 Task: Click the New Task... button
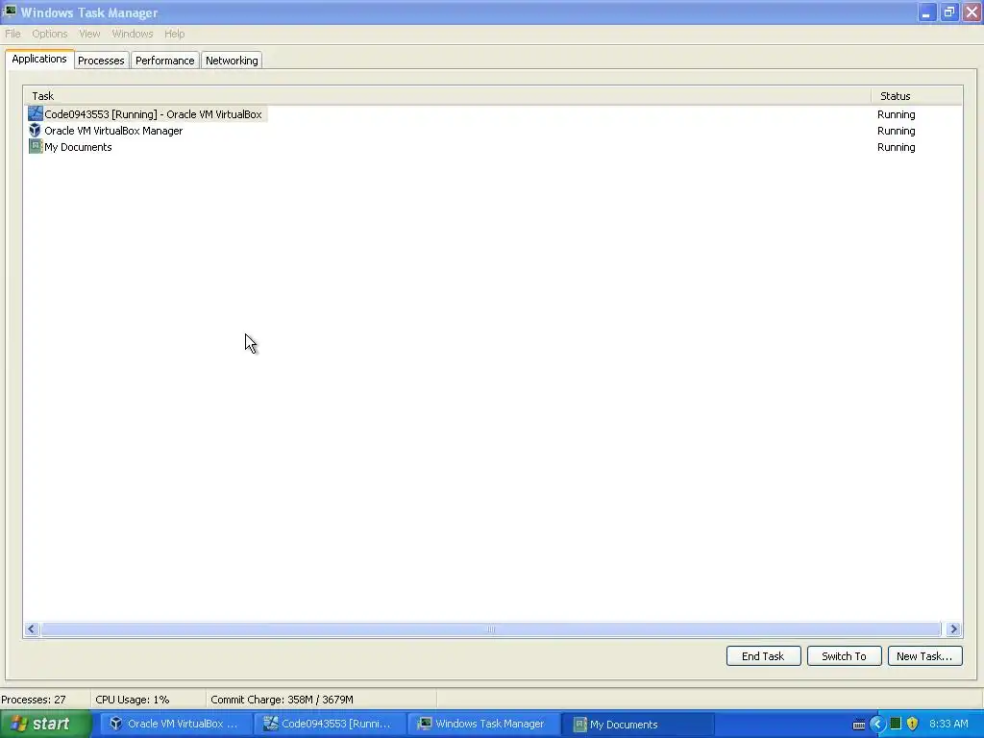pos(924,656)
